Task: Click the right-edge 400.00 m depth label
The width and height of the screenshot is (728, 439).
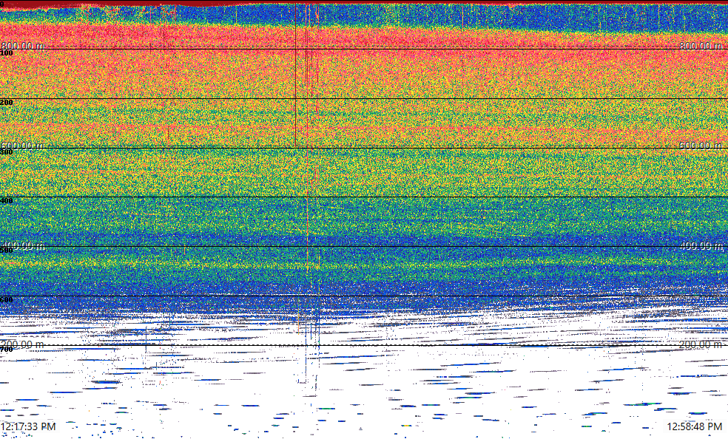Action: [x=701, y=245]
